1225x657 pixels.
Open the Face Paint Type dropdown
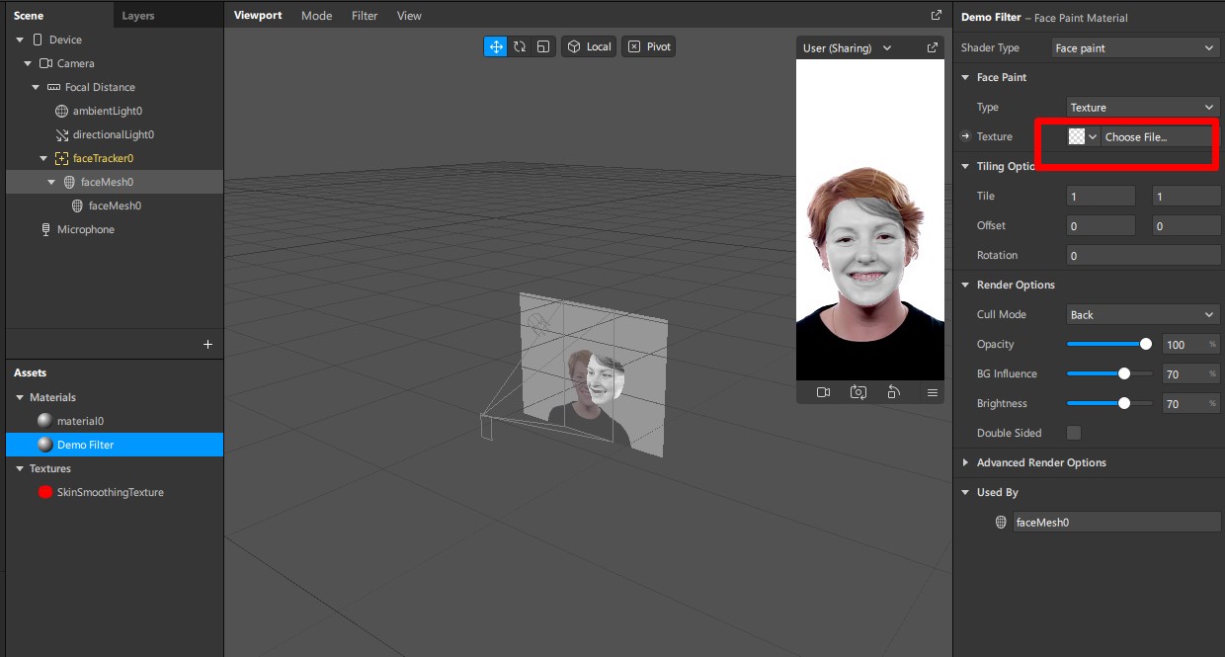click(1144, 107)
